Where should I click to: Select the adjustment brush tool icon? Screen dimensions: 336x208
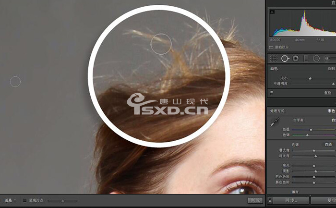coord(330,58)
